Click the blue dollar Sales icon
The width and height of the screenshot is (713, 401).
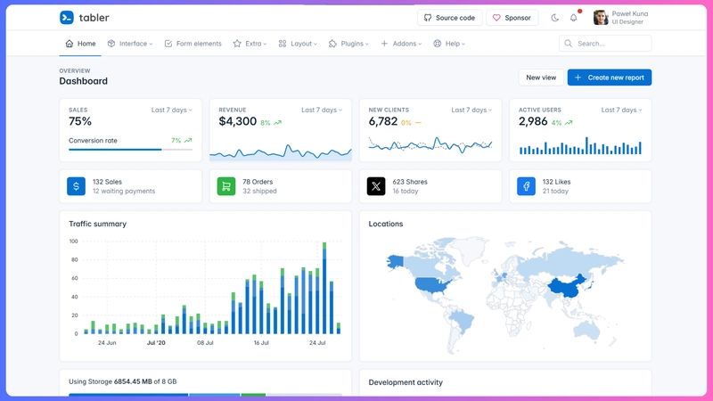coord(77,186)
